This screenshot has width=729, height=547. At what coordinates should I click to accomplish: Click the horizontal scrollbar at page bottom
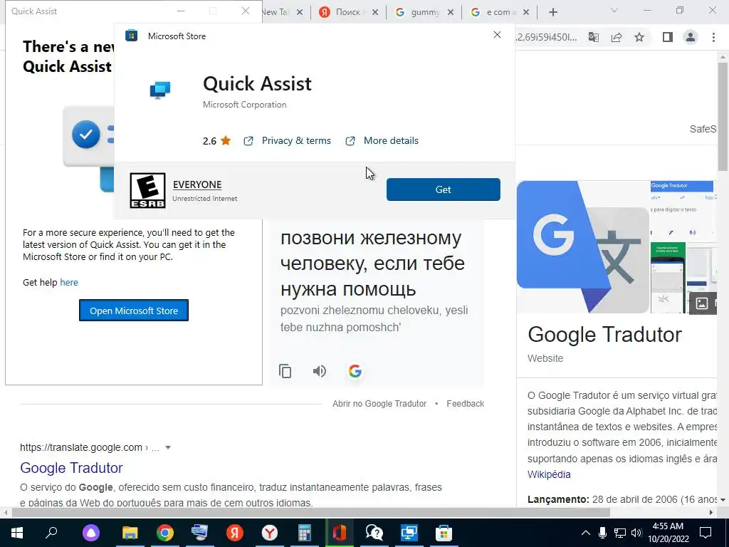tap(310, 512)
